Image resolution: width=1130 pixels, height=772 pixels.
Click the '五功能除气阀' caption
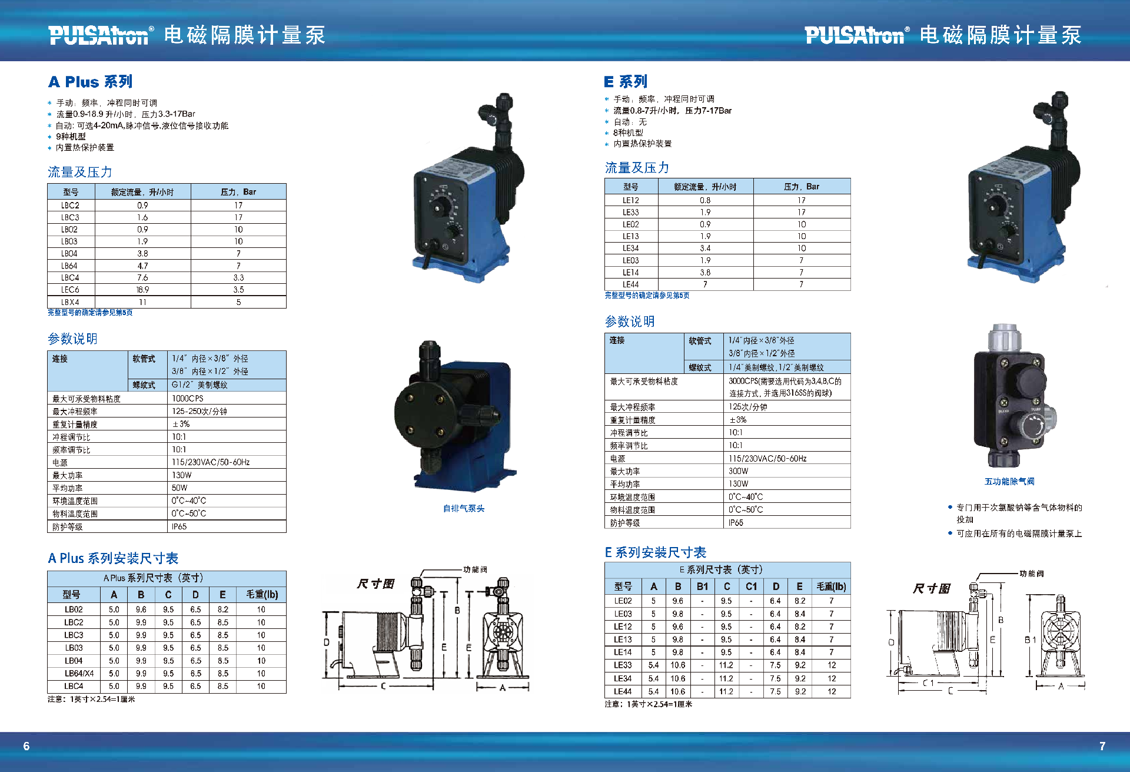(1010, 482)
